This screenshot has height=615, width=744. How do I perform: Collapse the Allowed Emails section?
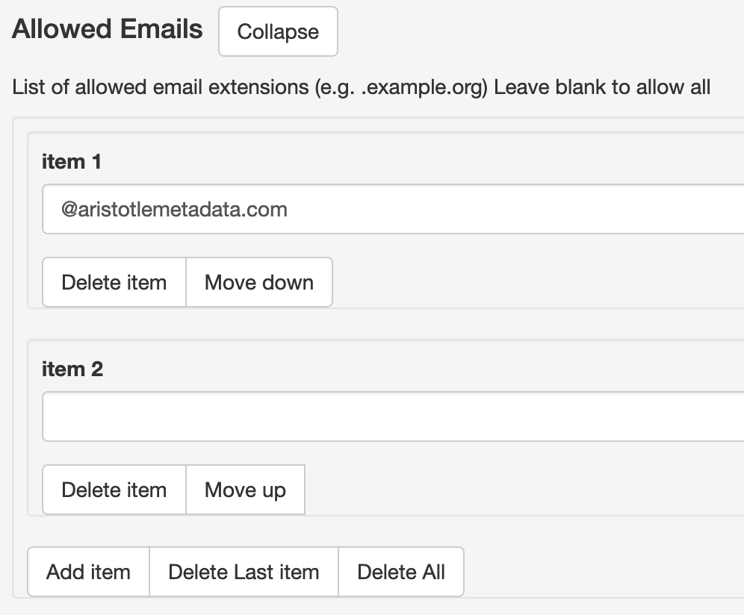[278, 32]
